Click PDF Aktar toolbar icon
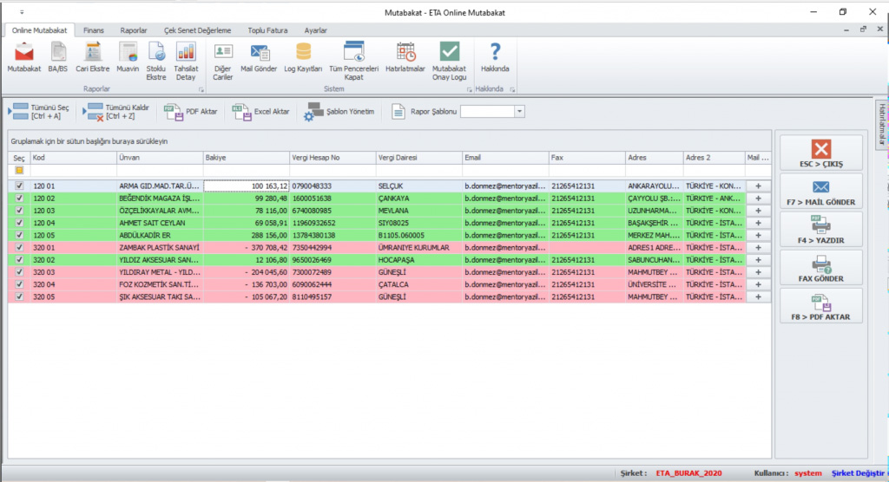889x482 pixels. pyautogui.click(x=190, y=112)
